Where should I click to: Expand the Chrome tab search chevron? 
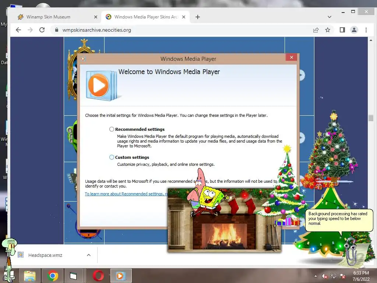[x=330, y=17]
